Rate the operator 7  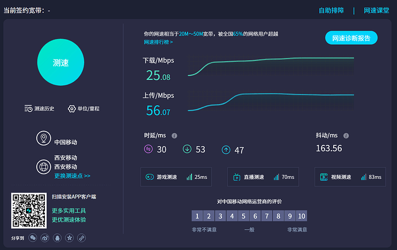(267, 216)
